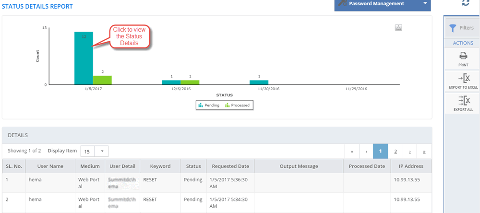Viewport: 480px width, 213px height.
Task: Click the Pending bar for 11/30/2016
Action: click(x=259, y=83)
